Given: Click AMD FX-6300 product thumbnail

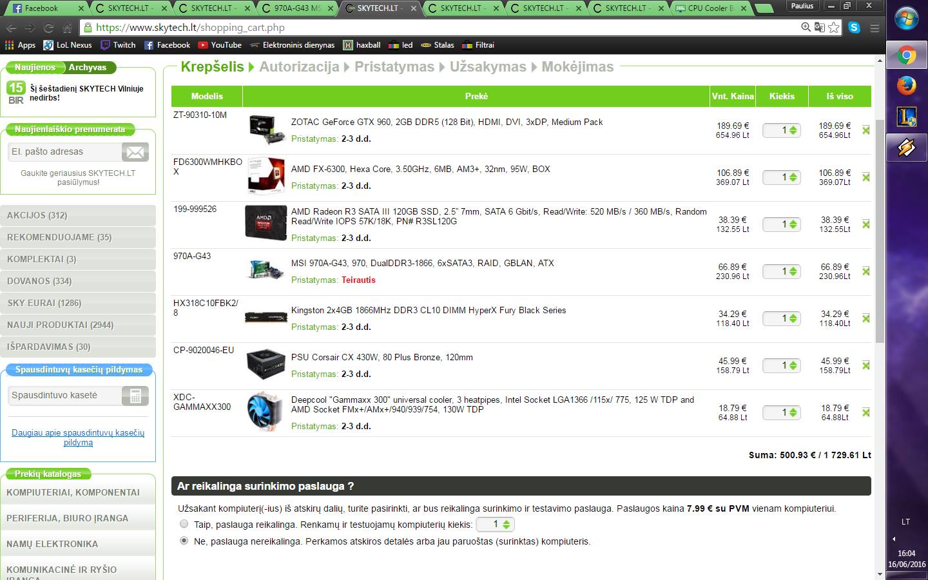Looking at the screenshot, I should 266,175.
